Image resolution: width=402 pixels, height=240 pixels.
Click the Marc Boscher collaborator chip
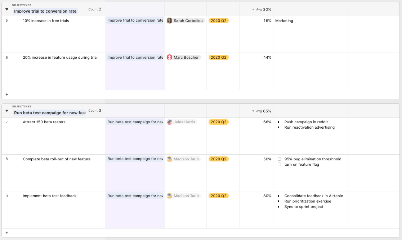[x=184, y=57]
